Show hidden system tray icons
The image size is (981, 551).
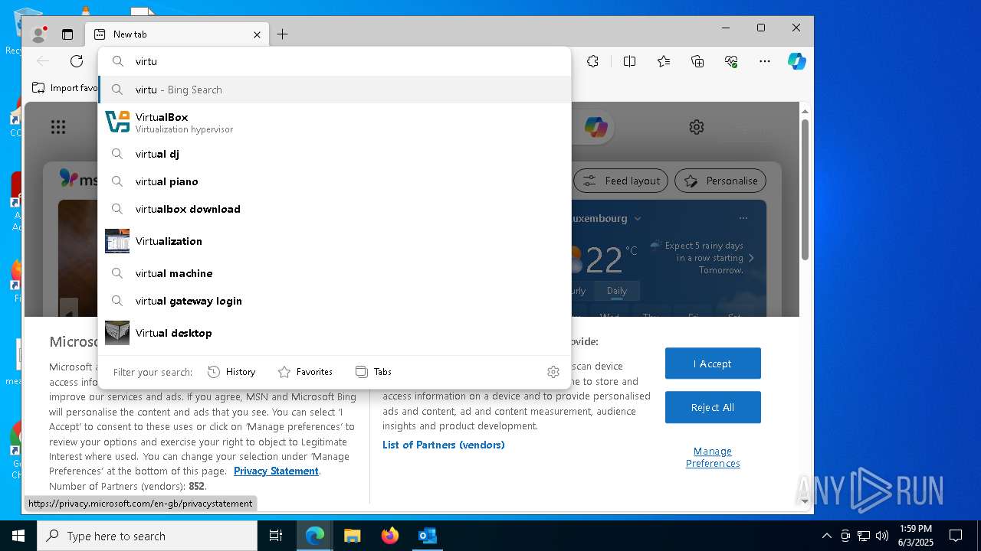click(x=826, y=536)
